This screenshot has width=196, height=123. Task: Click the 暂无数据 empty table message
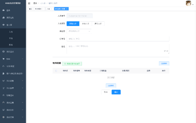[111, 78]
